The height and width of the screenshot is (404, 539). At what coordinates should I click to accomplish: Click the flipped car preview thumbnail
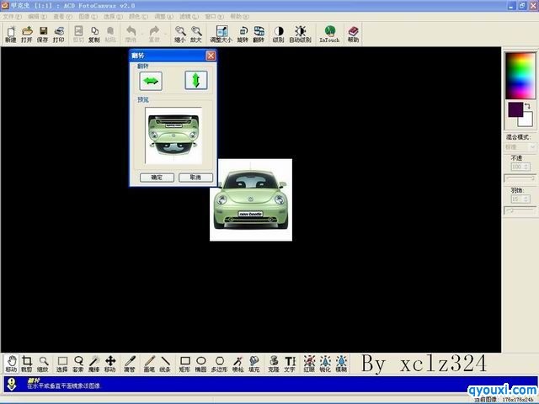(173, 136)
